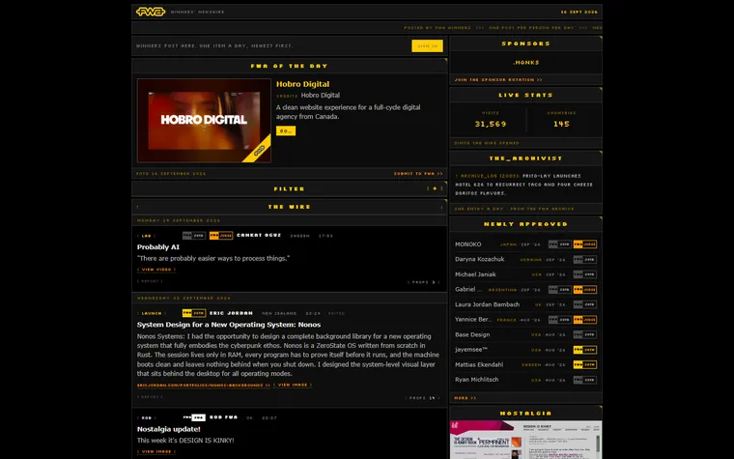Click the yellow FOTM badge in Mattias Ekendahl row
The width and height of the screenshot is (734, 459).
tap(585, 365)
